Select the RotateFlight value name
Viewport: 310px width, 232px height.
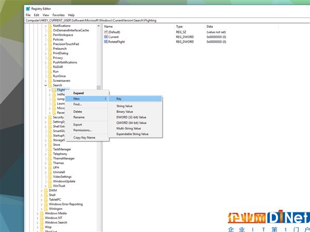pyautogui.click(x=116, y=42)
